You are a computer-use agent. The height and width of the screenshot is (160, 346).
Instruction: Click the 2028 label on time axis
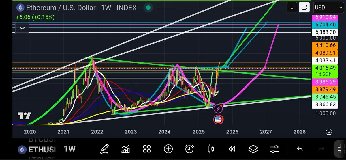point(299,132)
